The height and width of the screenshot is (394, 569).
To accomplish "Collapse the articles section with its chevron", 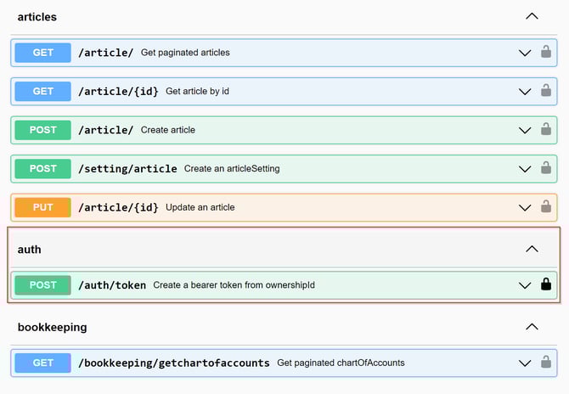I will pos(532,16).
